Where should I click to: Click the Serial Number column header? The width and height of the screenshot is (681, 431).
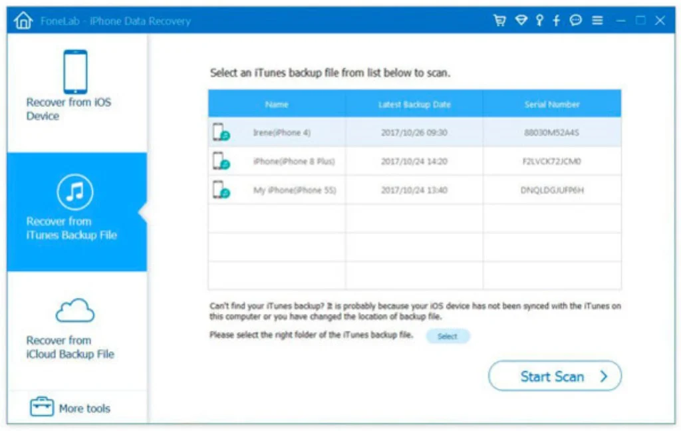(x=552, y=104)
